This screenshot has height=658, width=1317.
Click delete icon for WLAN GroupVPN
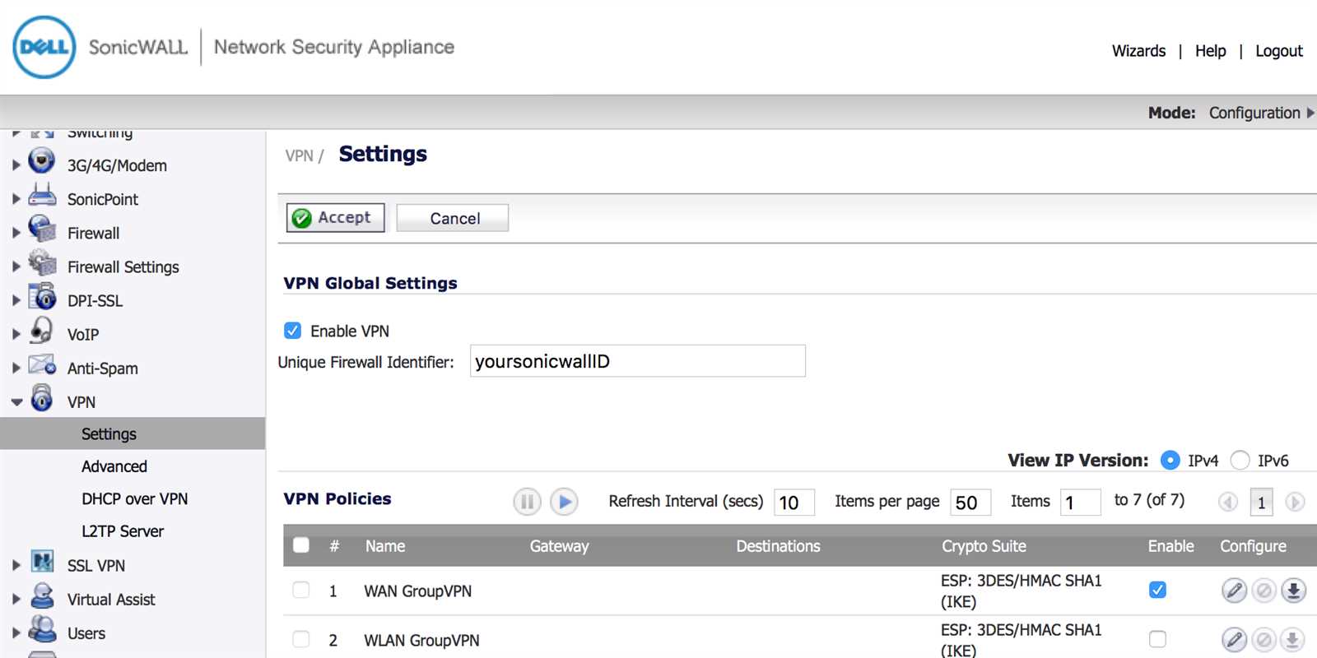[x=1264, y=639]
